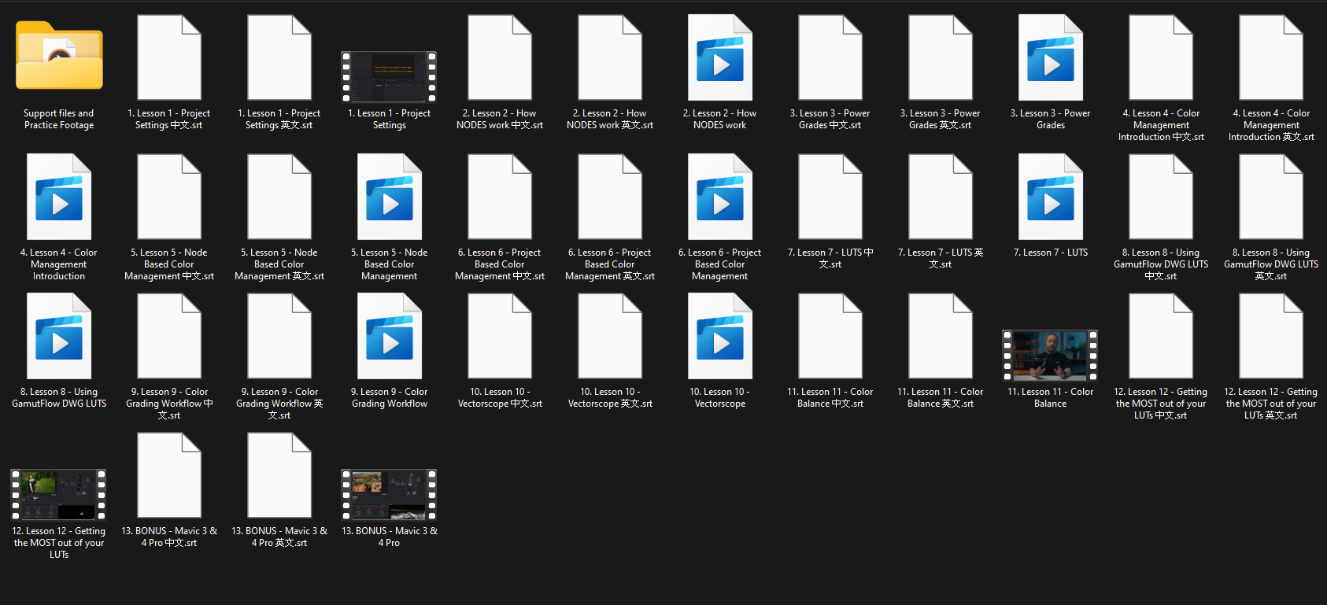Select Lesson 4 Color Management Introduction 英文.srt

pos(1271,58)
